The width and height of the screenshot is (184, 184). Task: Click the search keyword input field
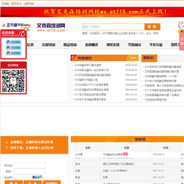tap(113, 27)
